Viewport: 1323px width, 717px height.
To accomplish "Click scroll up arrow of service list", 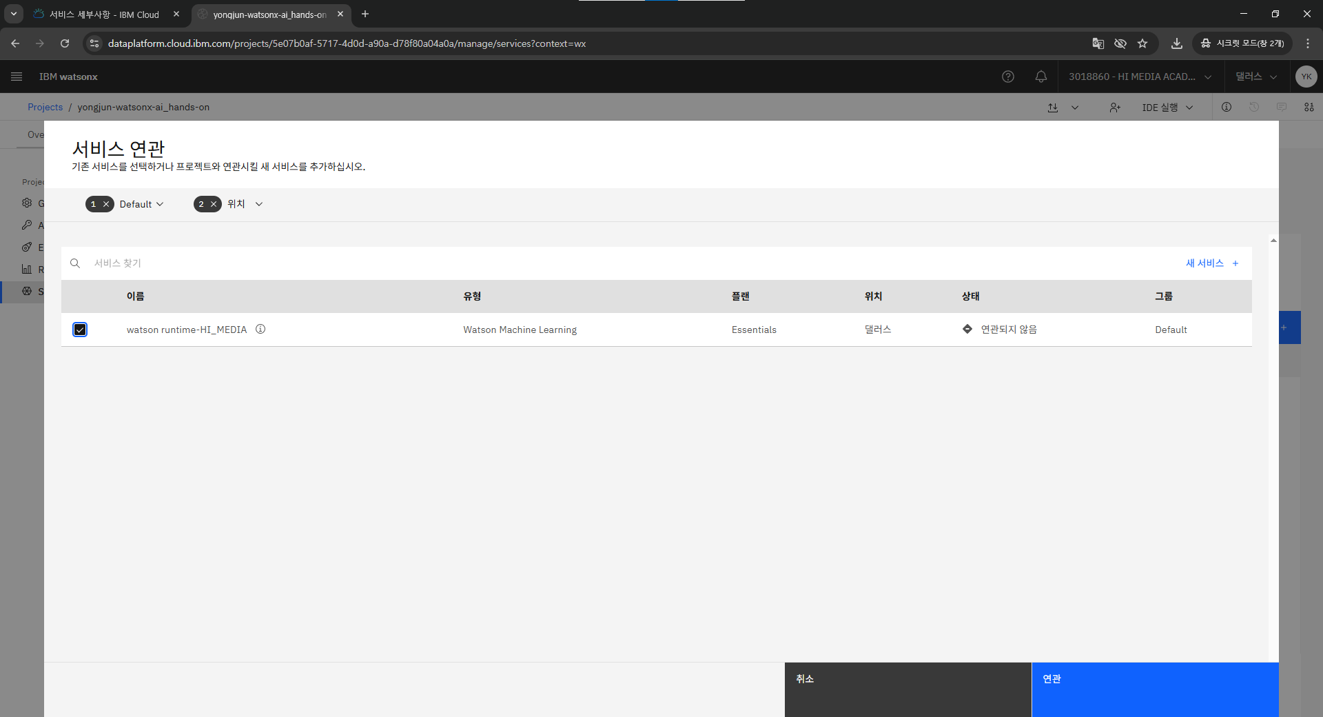I will pyautogui.click(x=1273, y=241).
